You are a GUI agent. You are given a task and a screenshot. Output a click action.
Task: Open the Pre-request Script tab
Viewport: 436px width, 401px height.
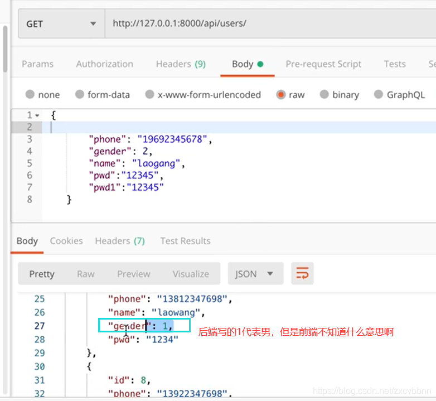coord(323,64)
